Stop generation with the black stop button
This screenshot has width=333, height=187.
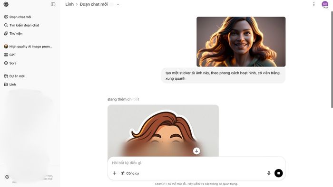pyautogui.click(x=278, y=173)
